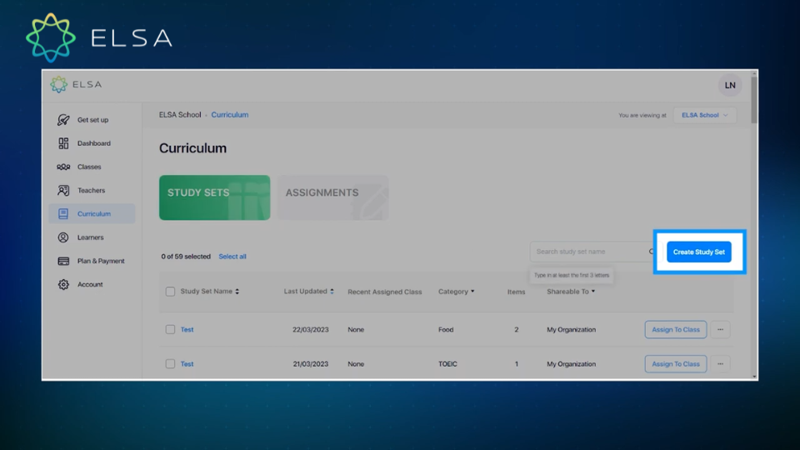Click the Curriculum breadcrumb link
The image size is (800, 450).
click(230, 115)
